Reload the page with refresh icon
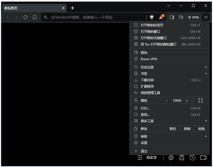This screenshot has width=213, height=167. pos(26,17)
